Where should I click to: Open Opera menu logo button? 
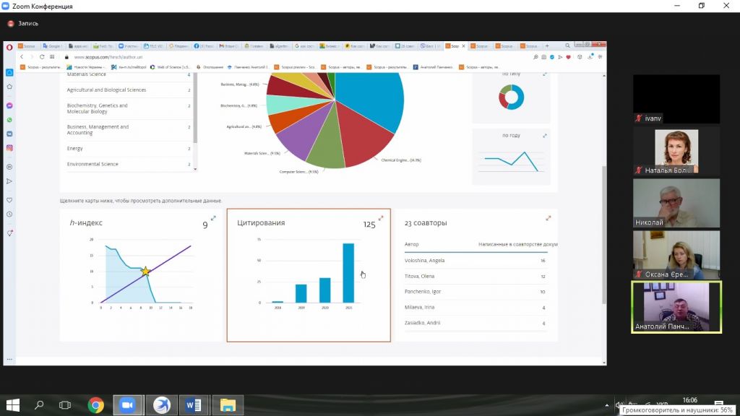[9, 47]
